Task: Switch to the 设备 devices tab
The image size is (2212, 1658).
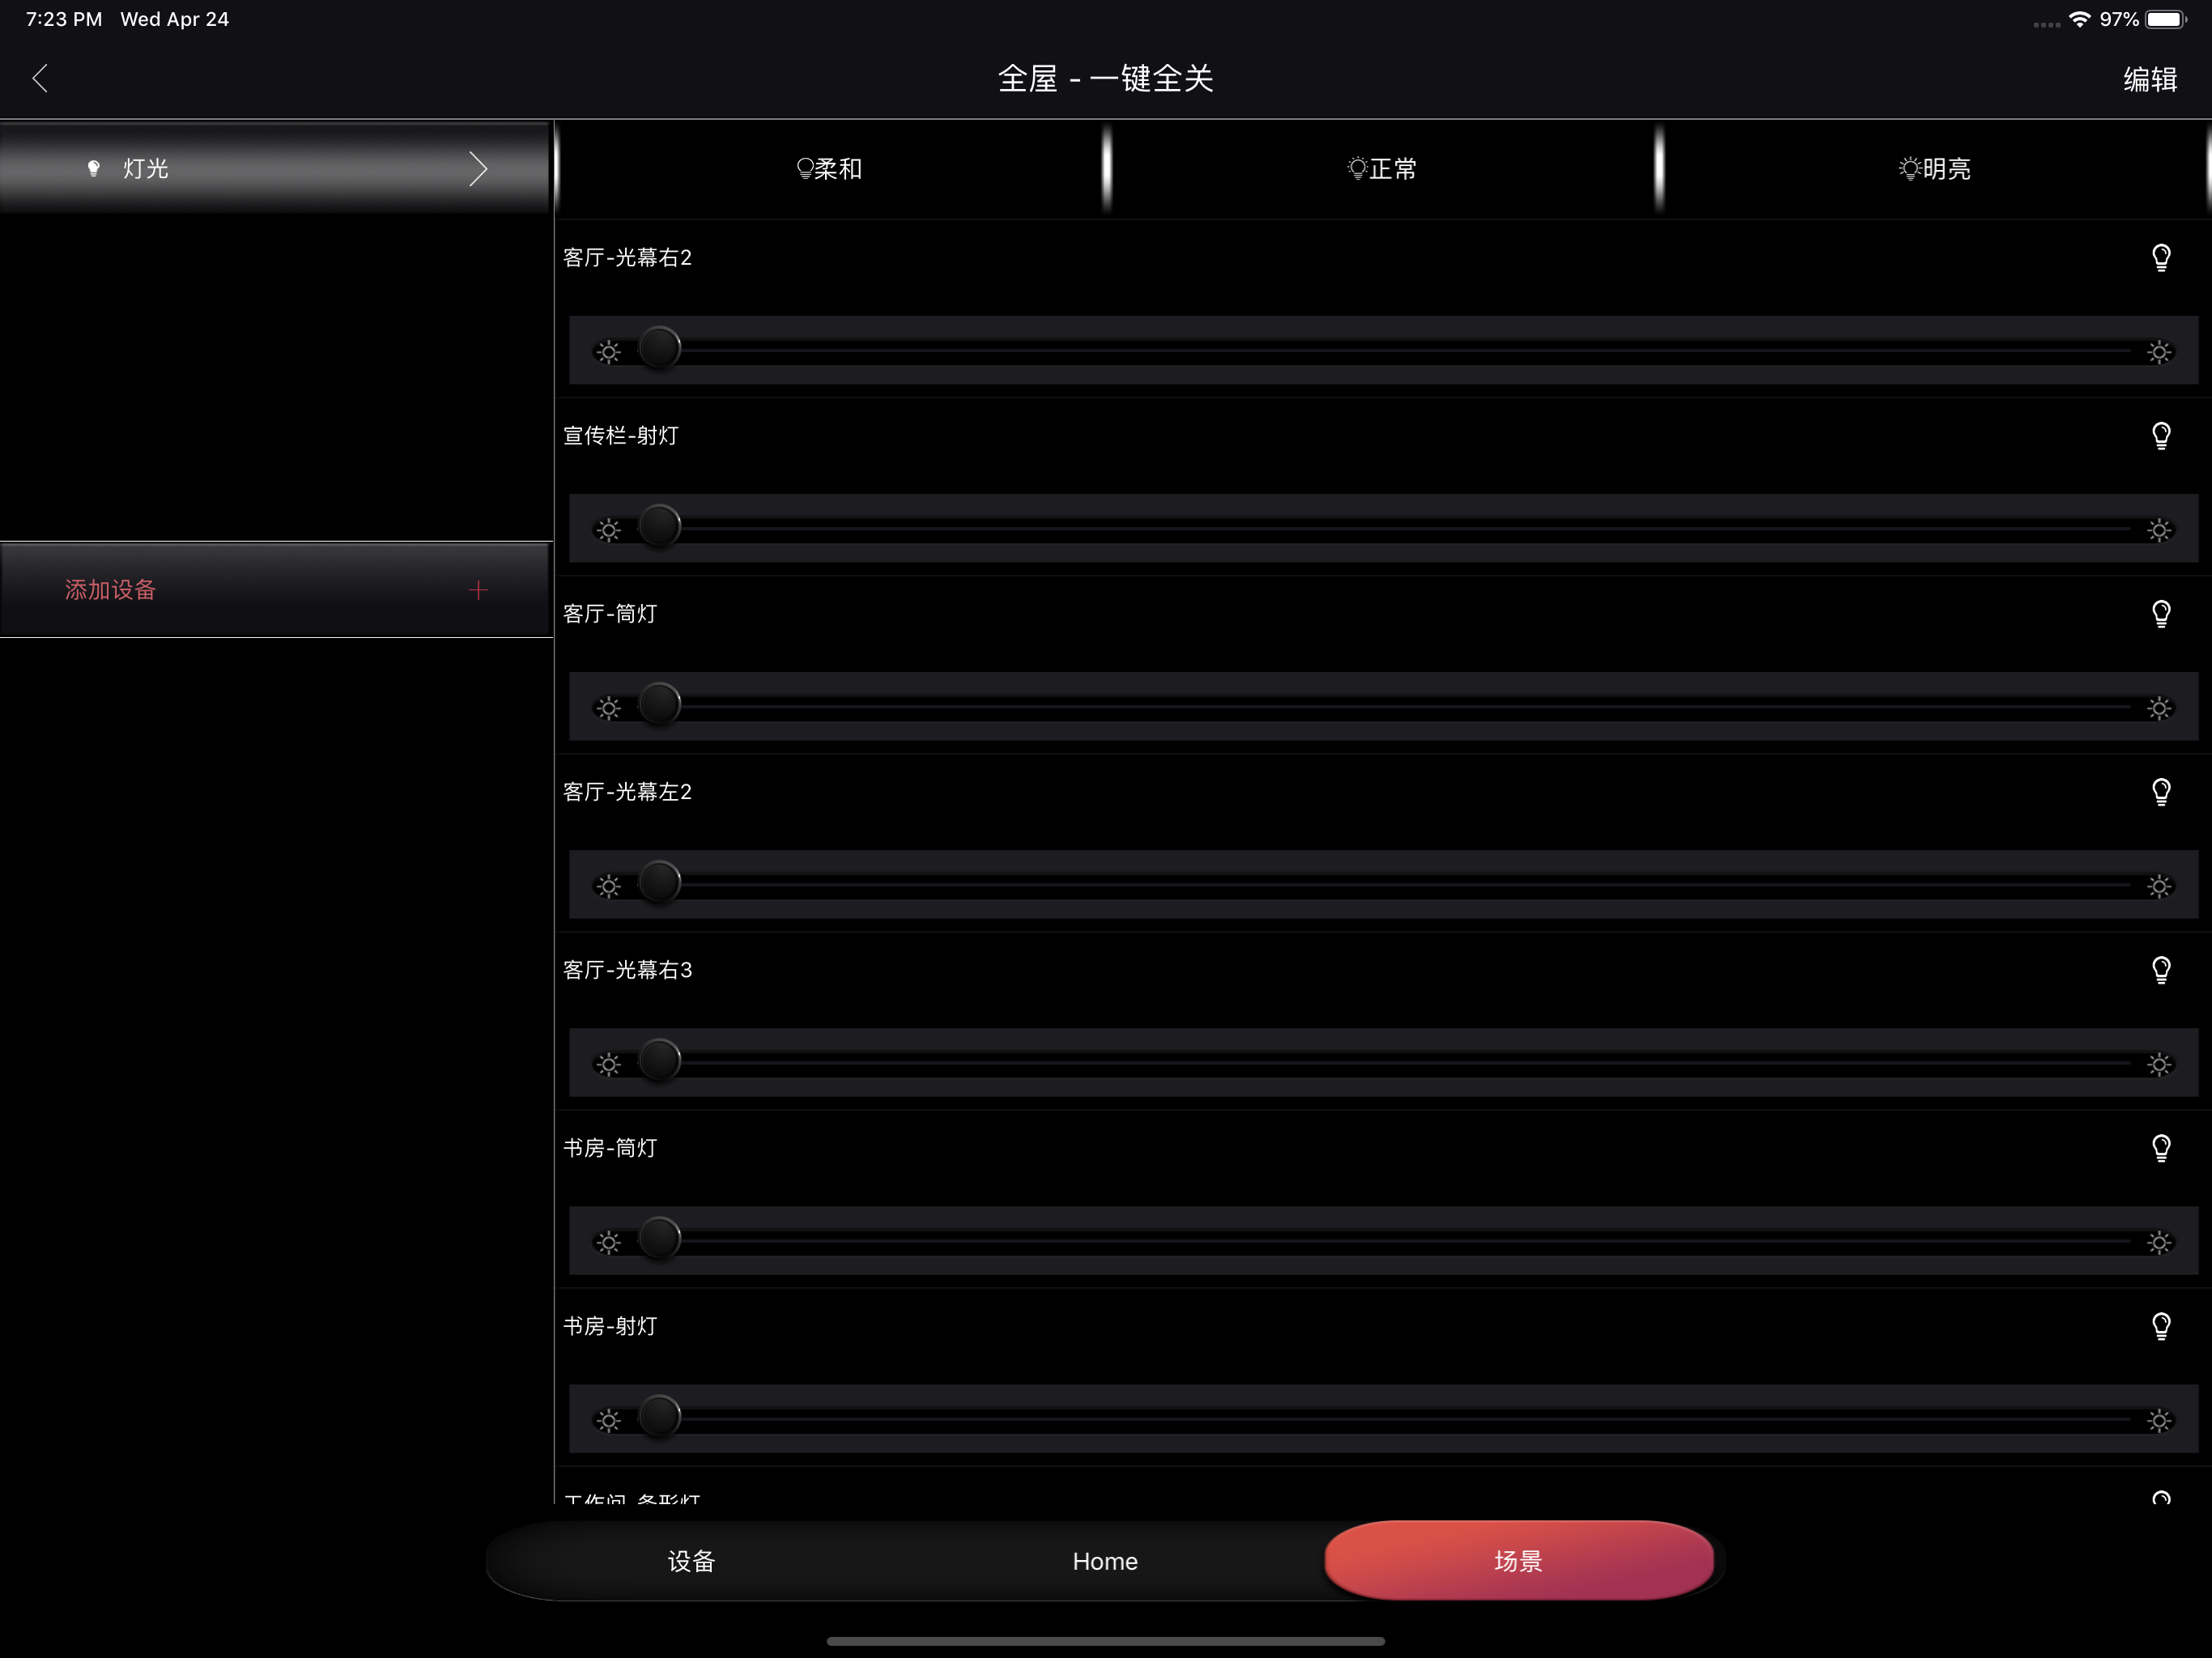Action: pos(691,1561)
